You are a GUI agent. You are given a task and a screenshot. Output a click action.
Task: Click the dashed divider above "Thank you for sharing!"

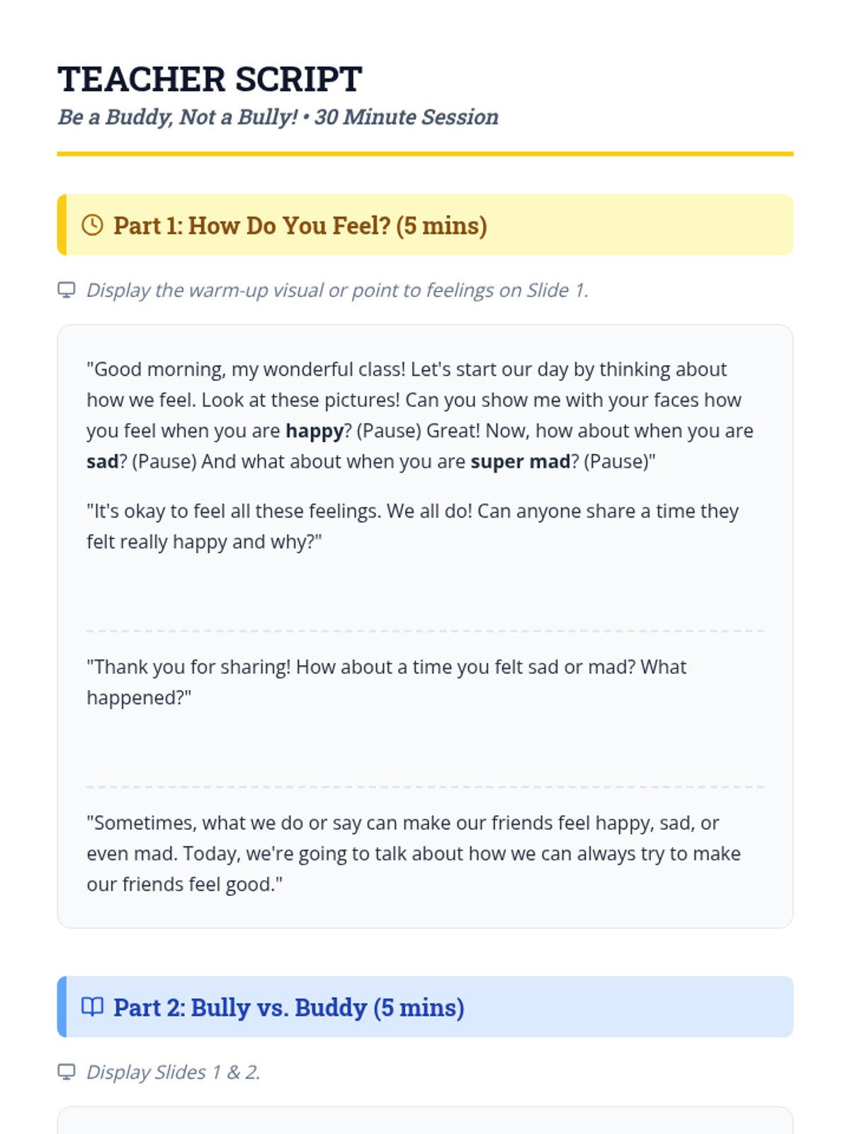[425, 630]
